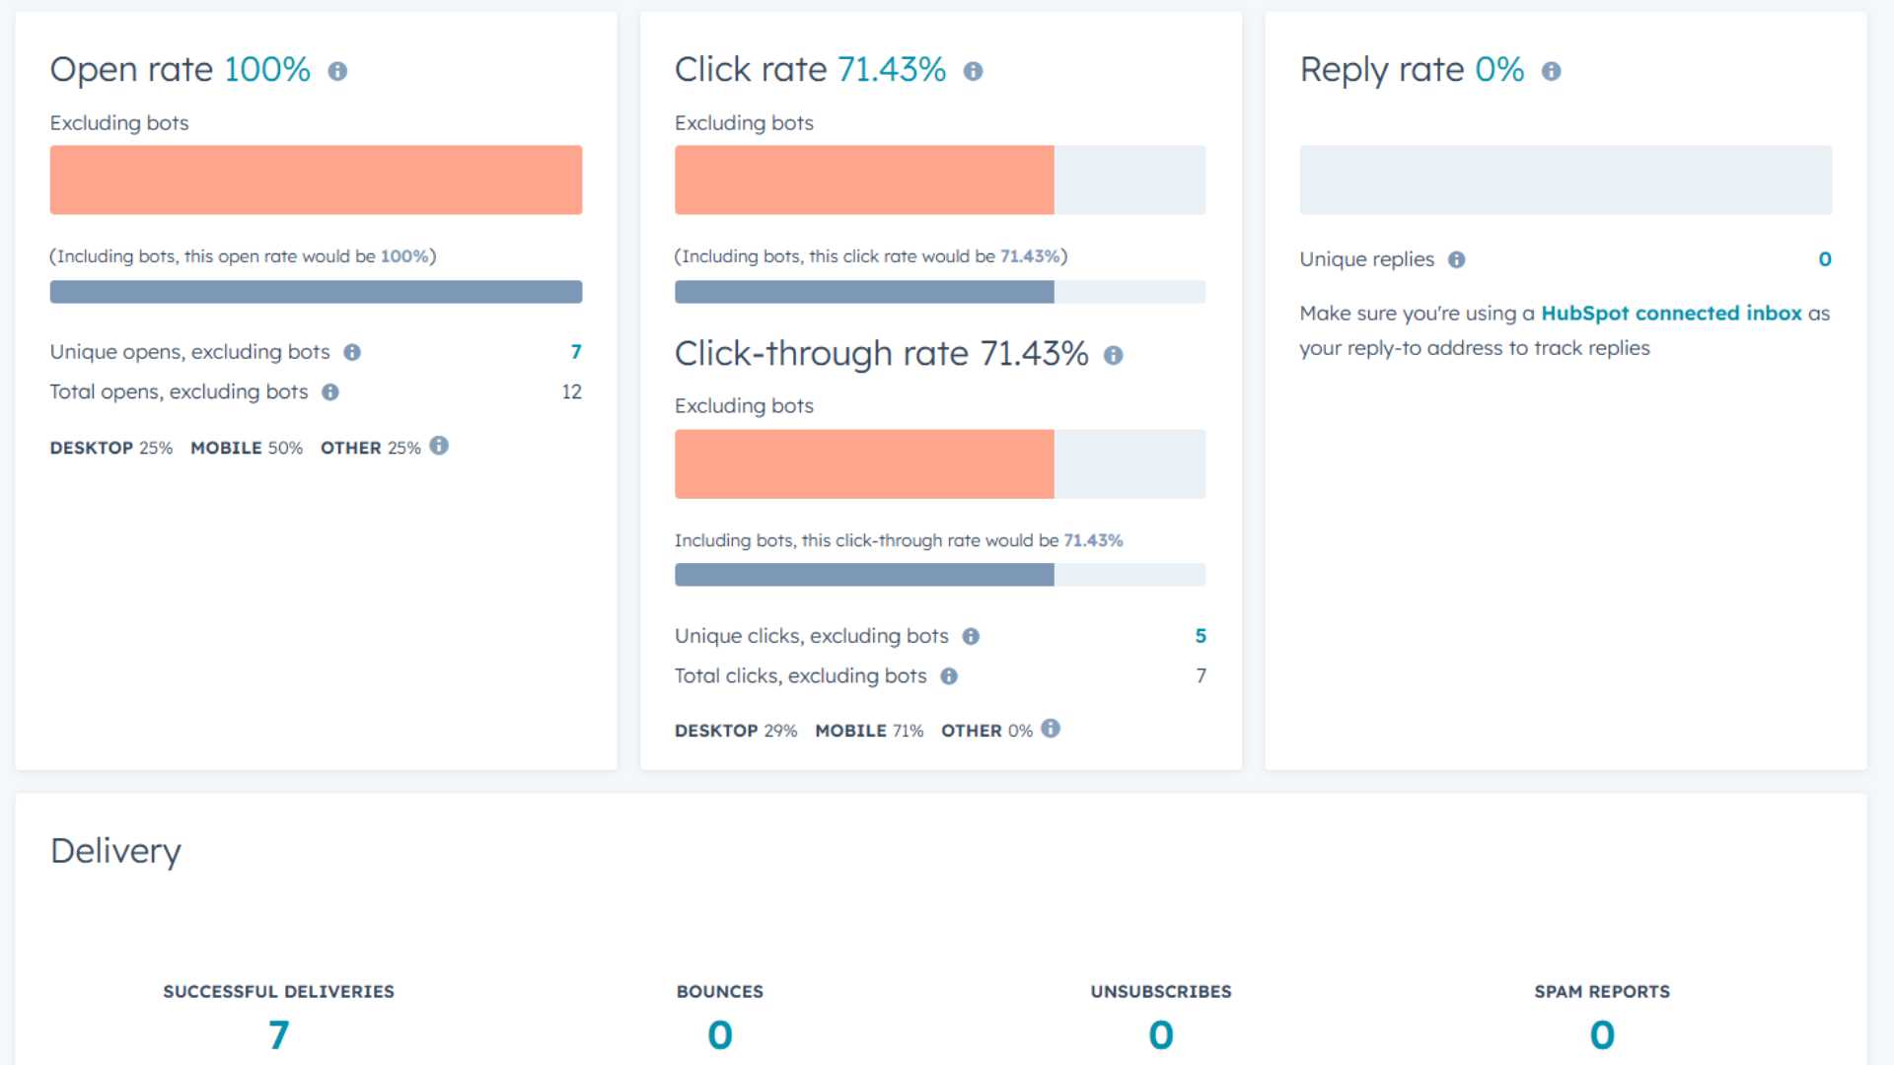Image resolution: width=1894 pixels, height=1065 pixels.
Task: Show info for Total opens, excluding bots
Action: [330, 392]
